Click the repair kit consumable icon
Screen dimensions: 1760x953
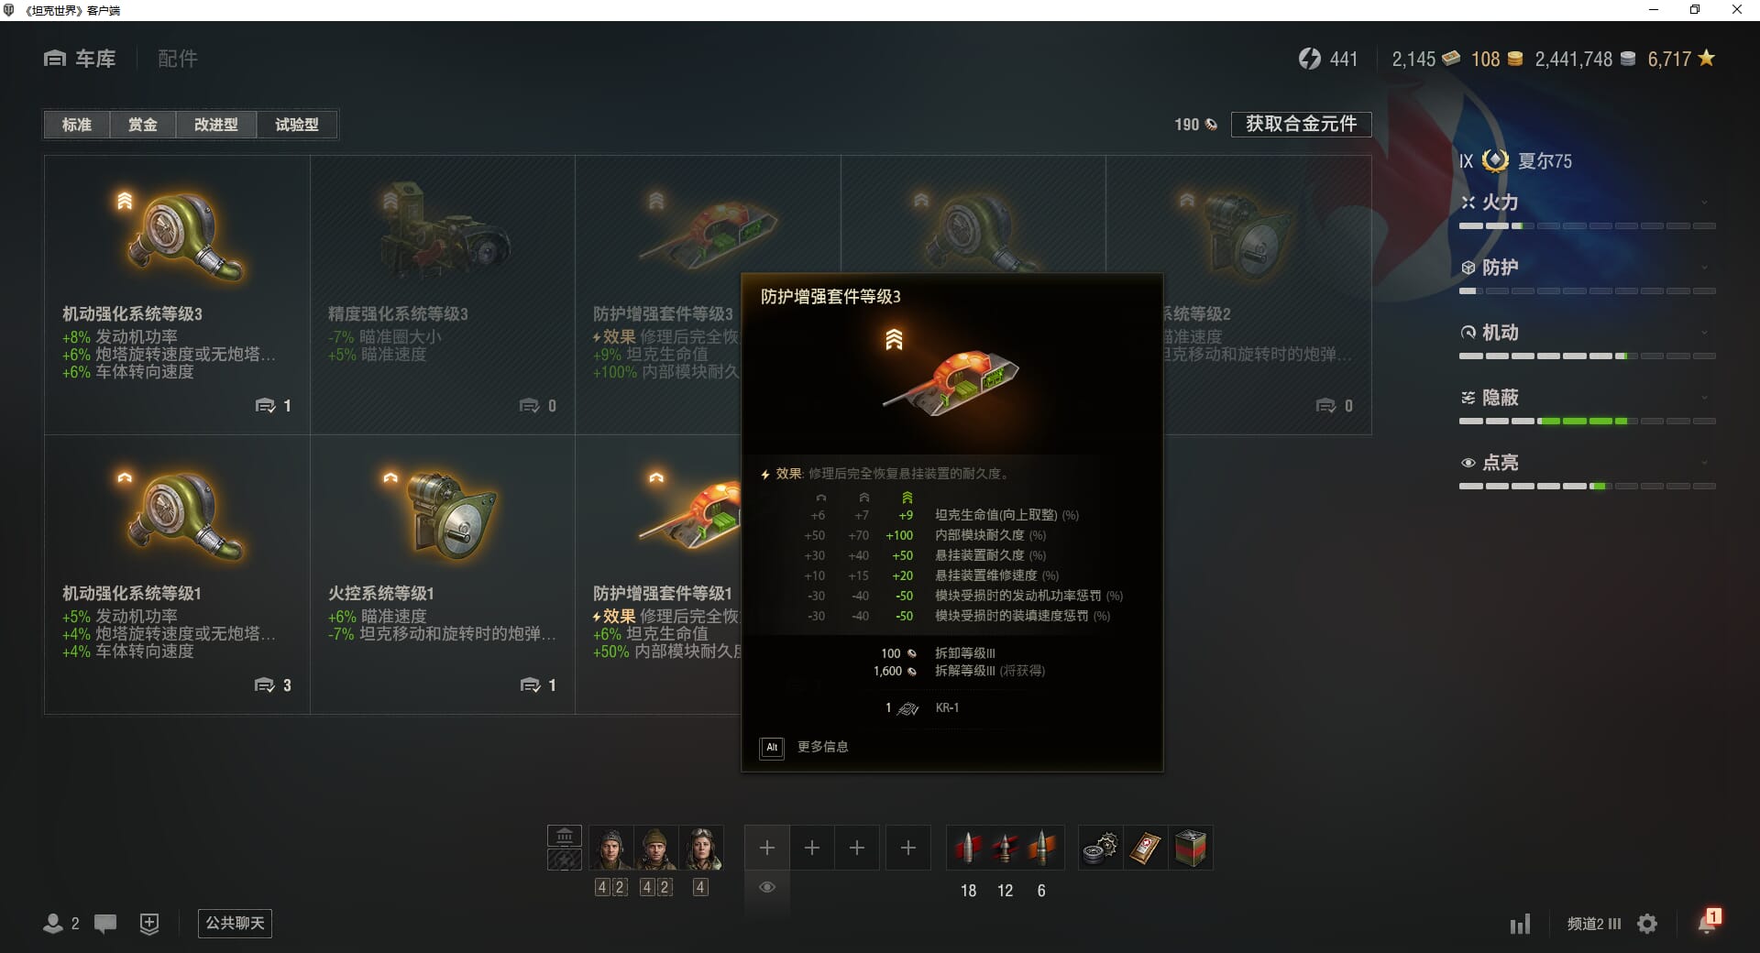click(1100, 849)
